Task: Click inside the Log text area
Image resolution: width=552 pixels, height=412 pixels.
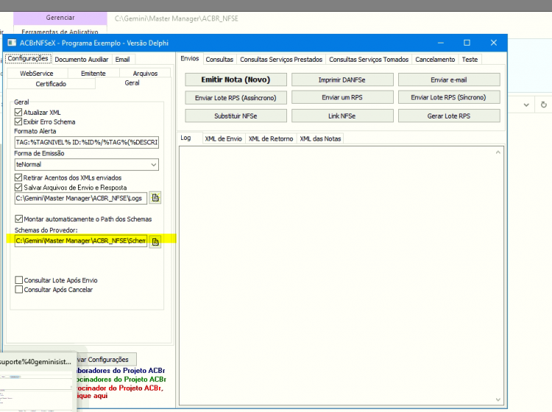Action: click(x=336, y=275)
